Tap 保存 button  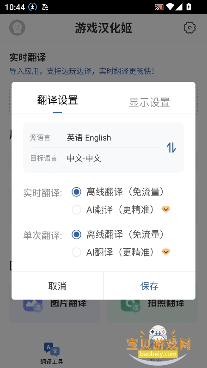(150, 286)
